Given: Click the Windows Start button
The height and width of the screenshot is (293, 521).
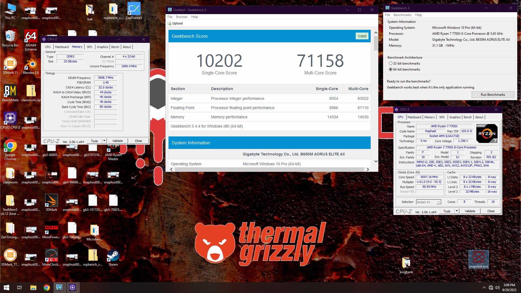Looking at the screenshot, I should tap(7, 288).
